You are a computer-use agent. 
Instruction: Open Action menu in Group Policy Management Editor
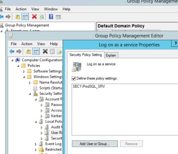tap(27, 44)
